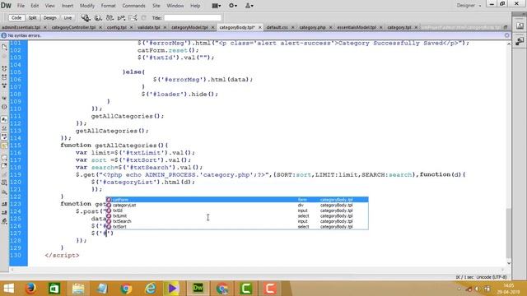The width and height of the screenshot is (527, 296).
Task: Switch to Split view
Action: pyautogui.click(x=33, y=18)
